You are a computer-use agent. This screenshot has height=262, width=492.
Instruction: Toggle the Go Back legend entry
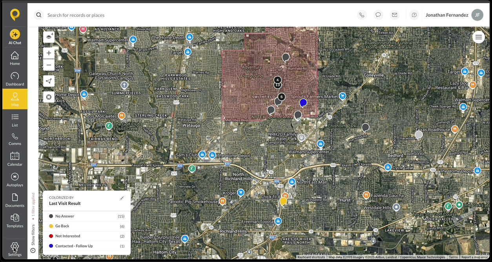pos(62,226)
